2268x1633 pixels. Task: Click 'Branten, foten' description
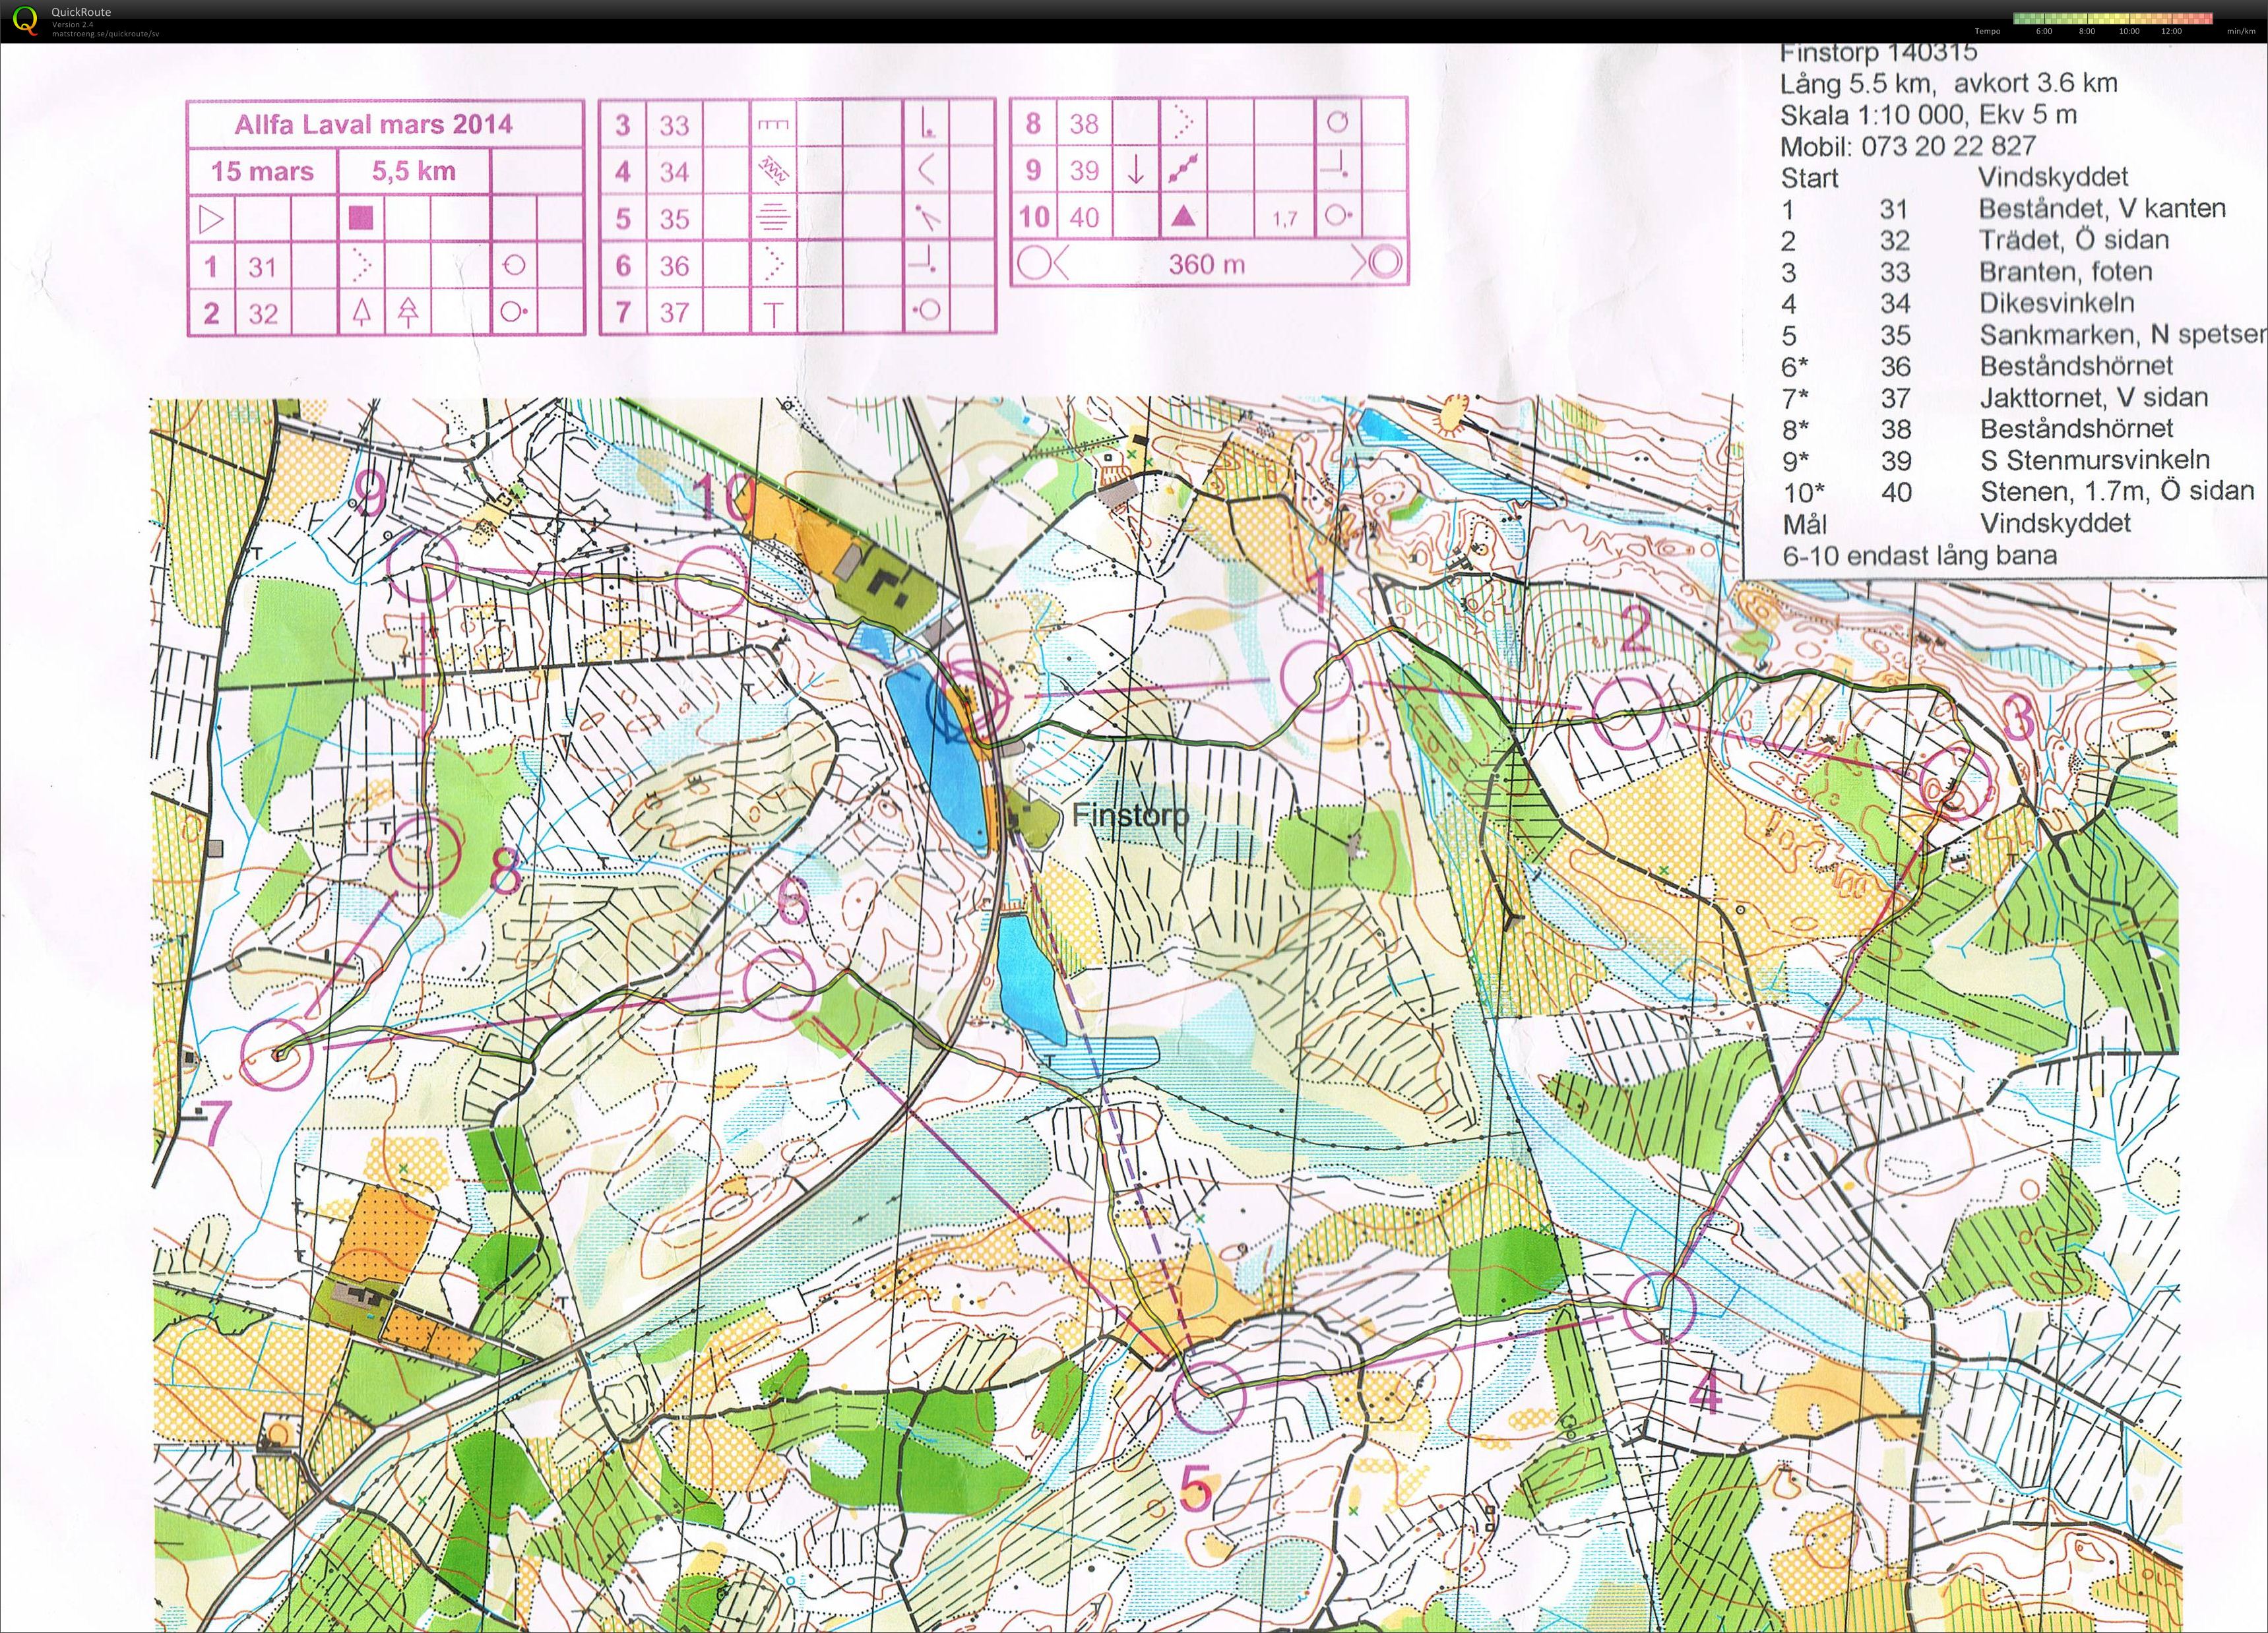2066,271
